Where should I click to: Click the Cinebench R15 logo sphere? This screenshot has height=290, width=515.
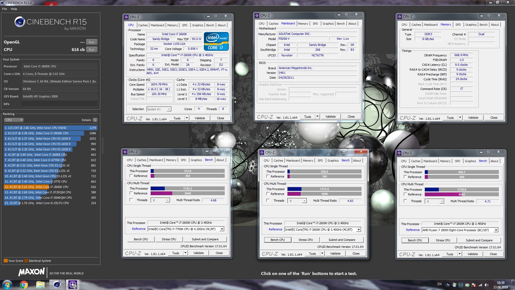tap(20, 22)
